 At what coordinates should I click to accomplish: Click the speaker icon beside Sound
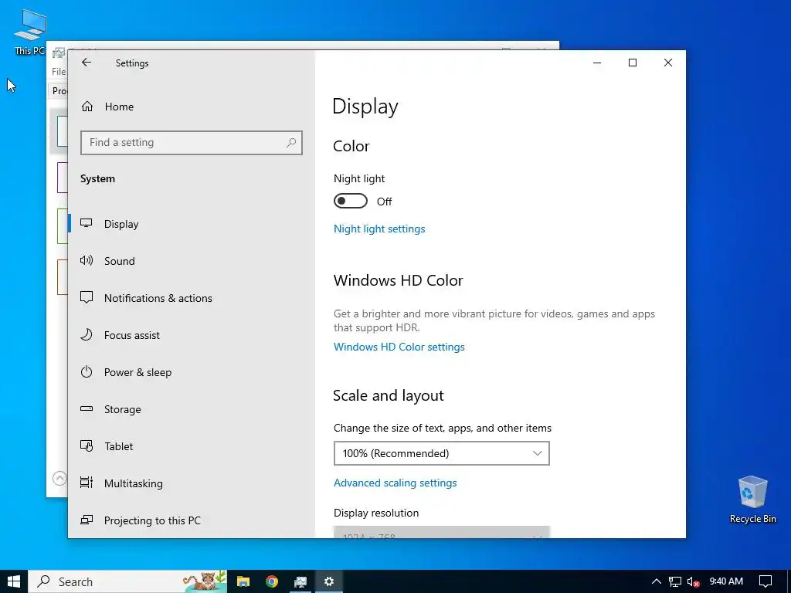pos(87,260)
